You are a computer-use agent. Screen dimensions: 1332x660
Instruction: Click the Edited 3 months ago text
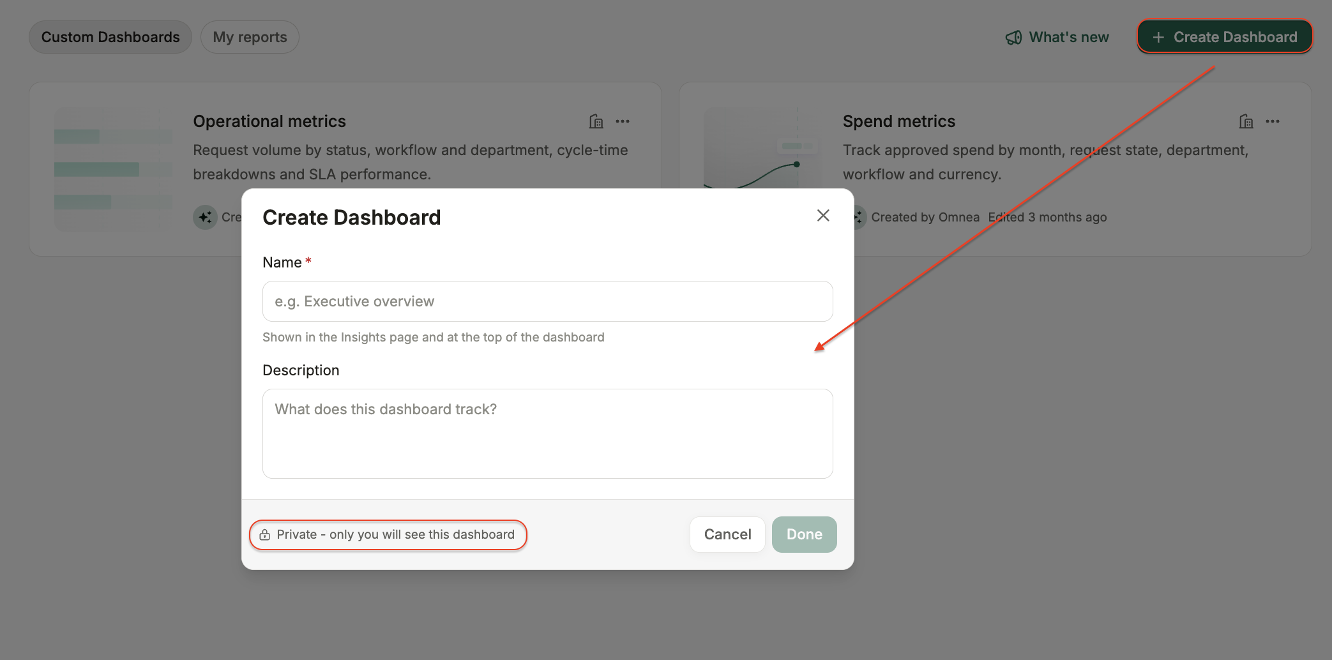coord(1048,217)
